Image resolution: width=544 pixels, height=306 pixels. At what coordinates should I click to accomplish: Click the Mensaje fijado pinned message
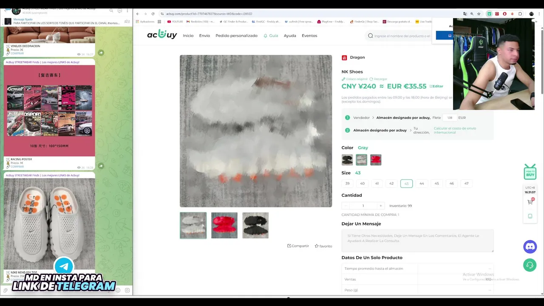click(x=66, y=21)
